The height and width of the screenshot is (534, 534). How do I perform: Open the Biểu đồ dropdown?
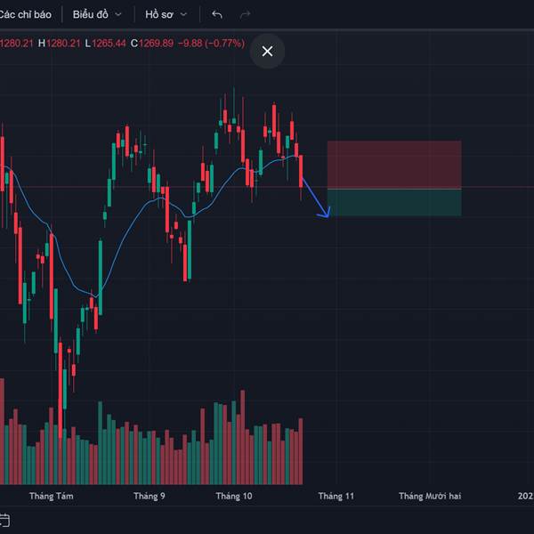(97, 14)
